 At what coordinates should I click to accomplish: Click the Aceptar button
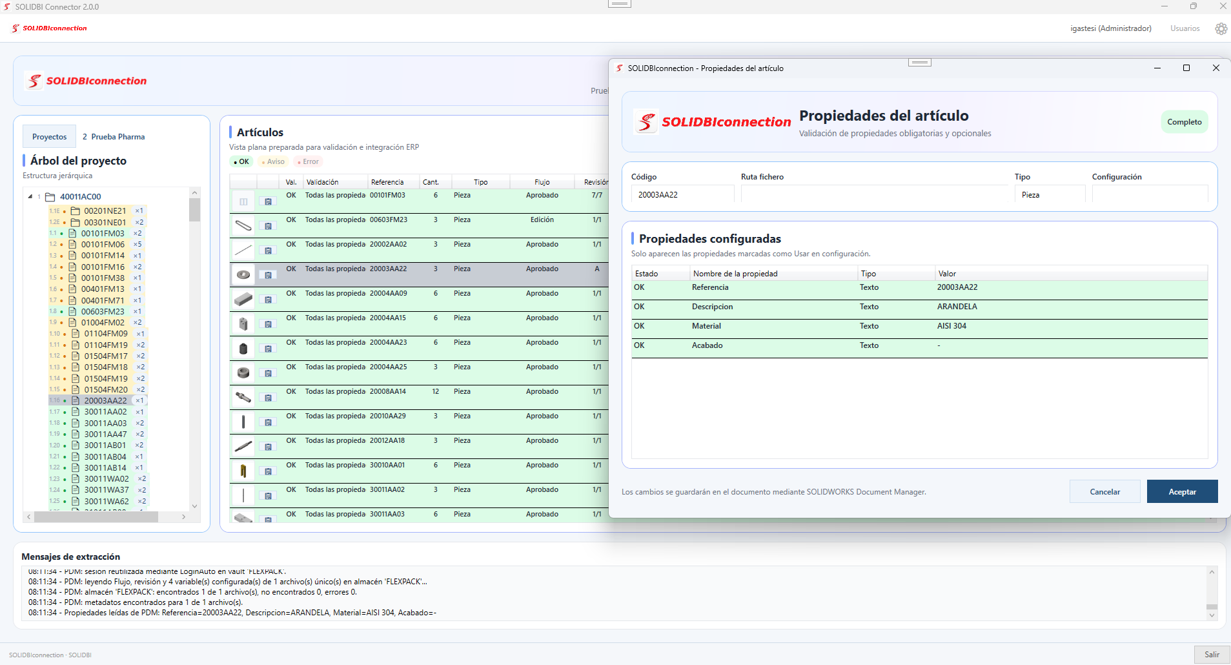click(x=1182, y=492)
